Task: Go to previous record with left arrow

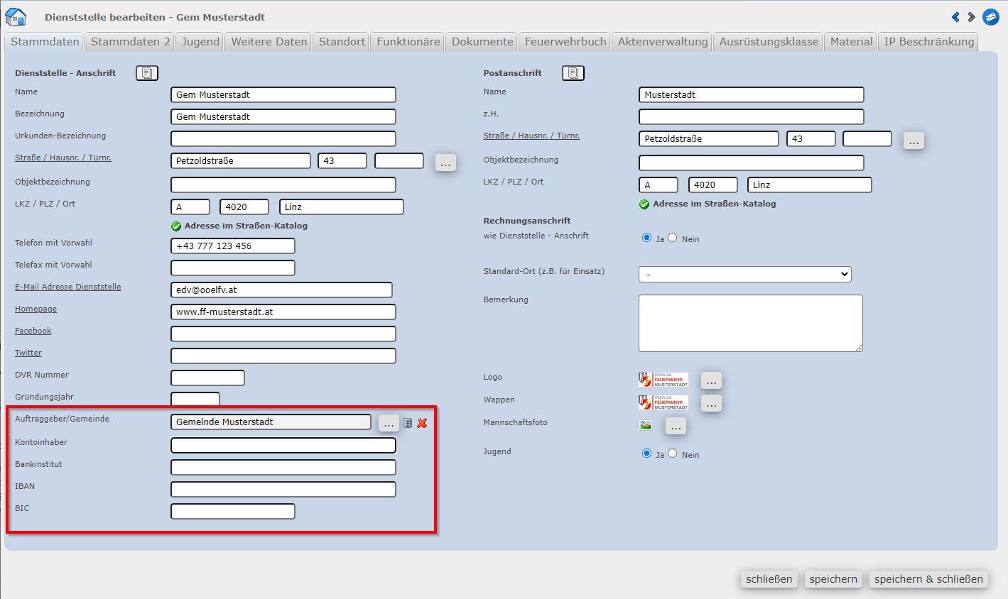Action: 955,17
